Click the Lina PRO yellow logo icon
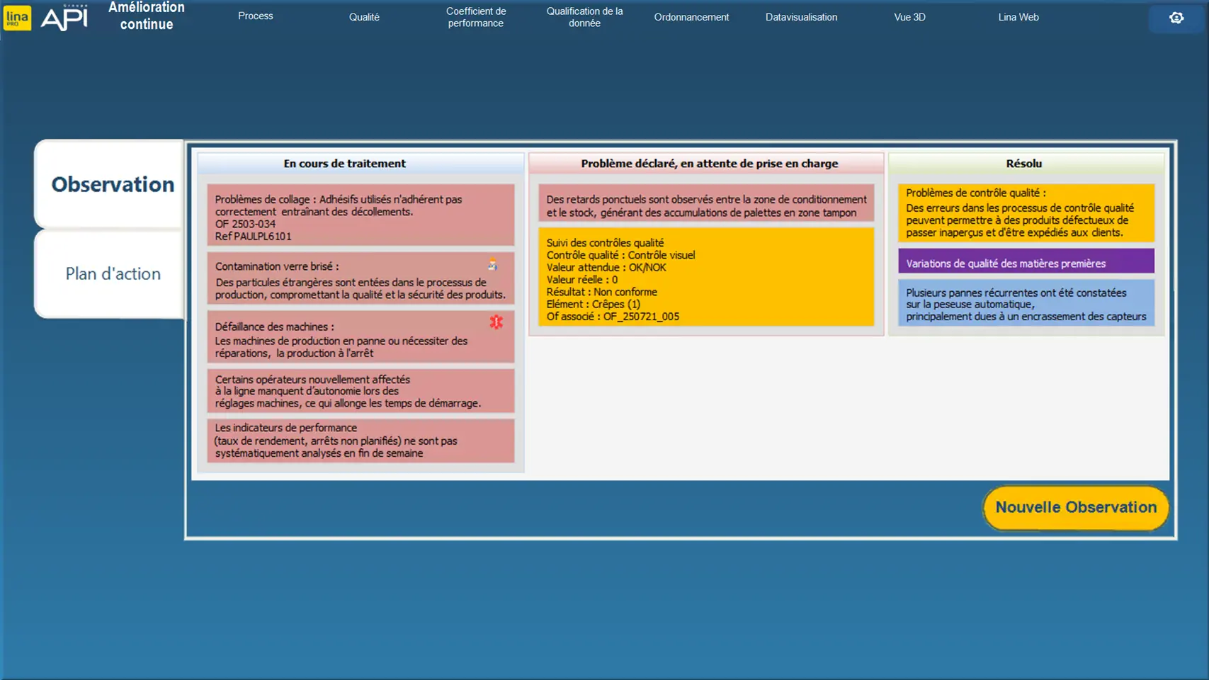1209x680 pixels. 17,18
